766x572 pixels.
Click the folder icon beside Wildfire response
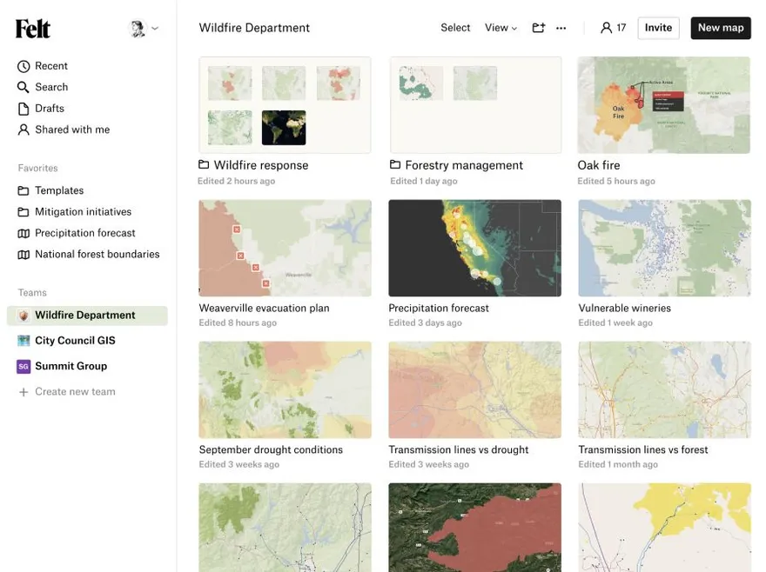tap(204, 165)
